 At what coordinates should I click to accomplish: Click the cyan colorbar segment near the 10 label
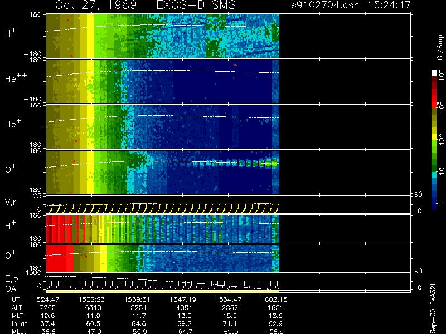tap(434, 175)
